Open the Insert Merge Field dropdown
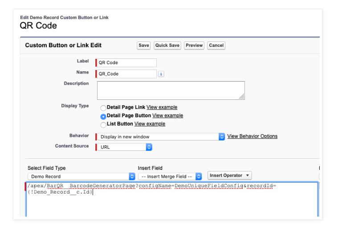This screenshot has width=342, height=230. [x=170, y=177]
